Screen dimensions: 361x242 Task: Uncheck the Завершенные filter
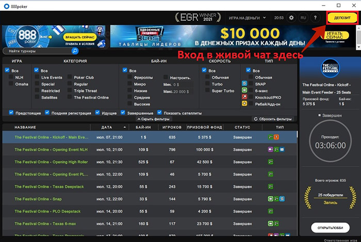(123, 112)
